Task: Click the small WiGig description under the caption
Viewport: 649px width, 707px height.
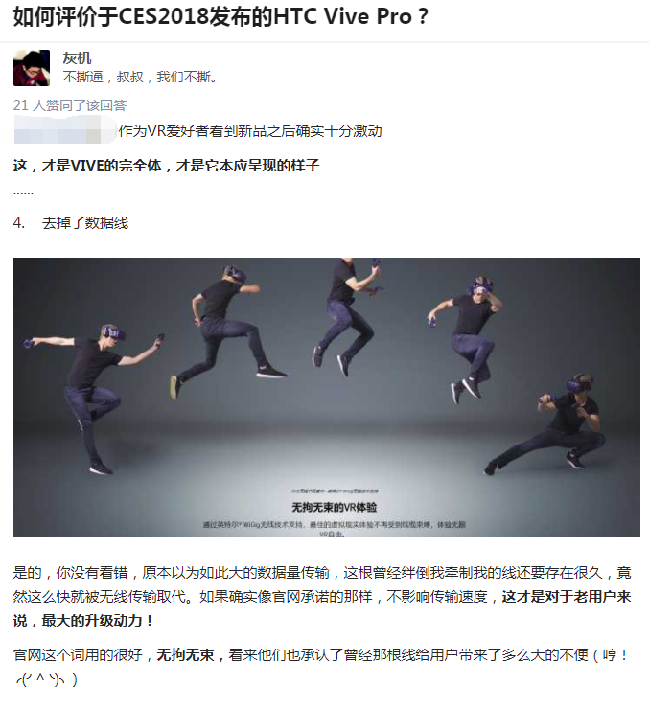Action: (x=334, y=529)
